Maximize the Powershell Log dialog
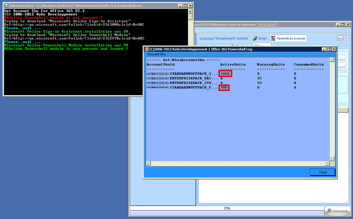Image resolution: width=353 pixels, height=219 pixels. tap(329, 49)
